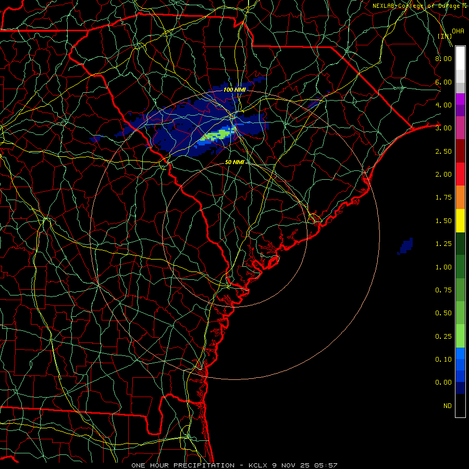
Task: Click the 100 NMI range ring label
Action: click(x=234, y=90)
